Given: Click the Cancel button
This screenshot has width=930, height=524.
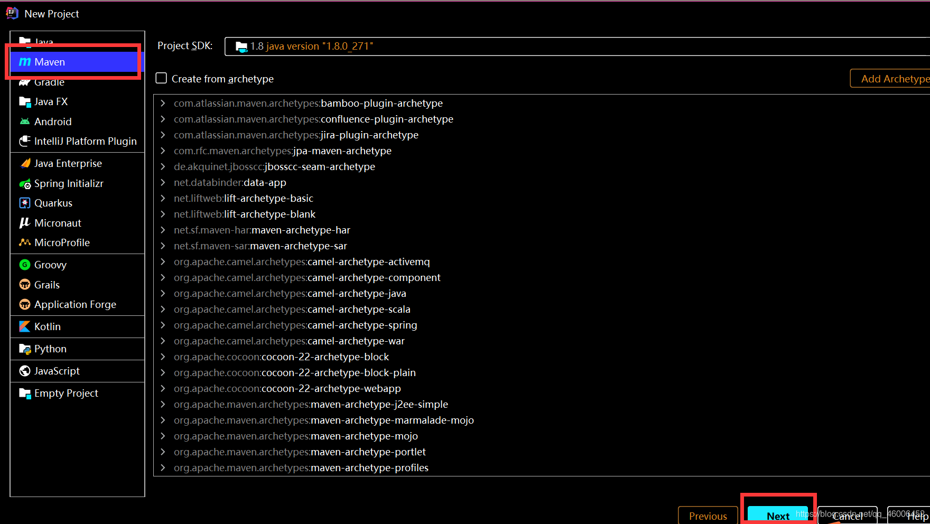Looking at the screenshot, I should pos(848,516).
